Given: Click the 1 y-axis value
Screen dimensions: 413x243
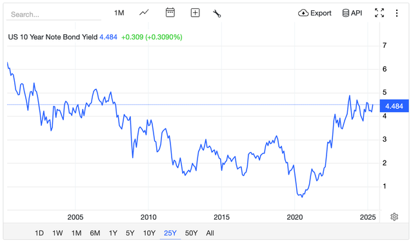Looking at the screenshot, I should point(385,186).
